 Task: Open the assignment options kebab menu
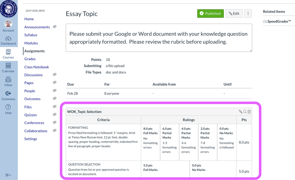pyautogui.click(x=248, y=13)
